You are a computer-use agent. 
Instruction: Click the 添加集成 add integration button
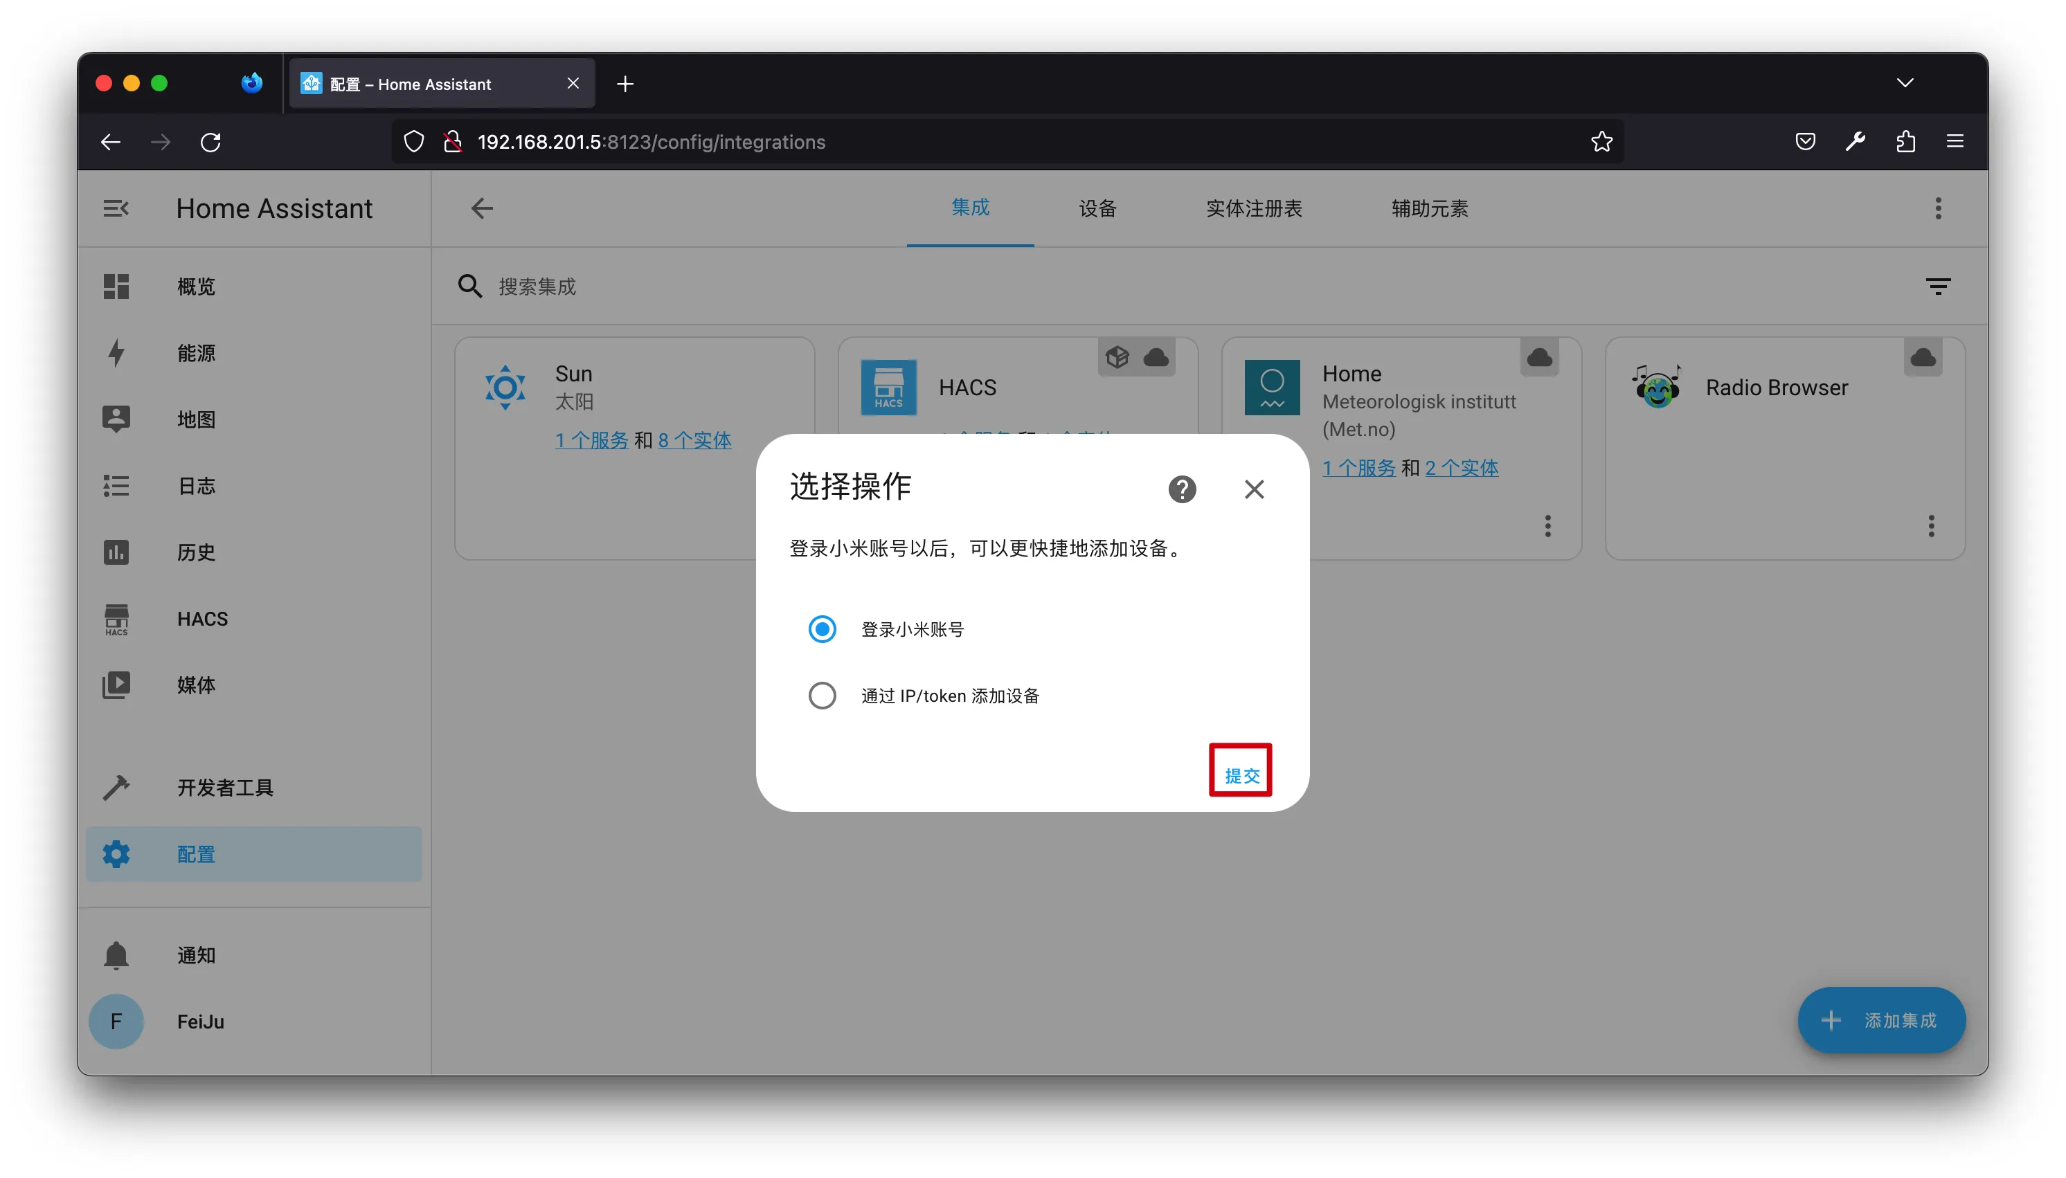1880,1020
